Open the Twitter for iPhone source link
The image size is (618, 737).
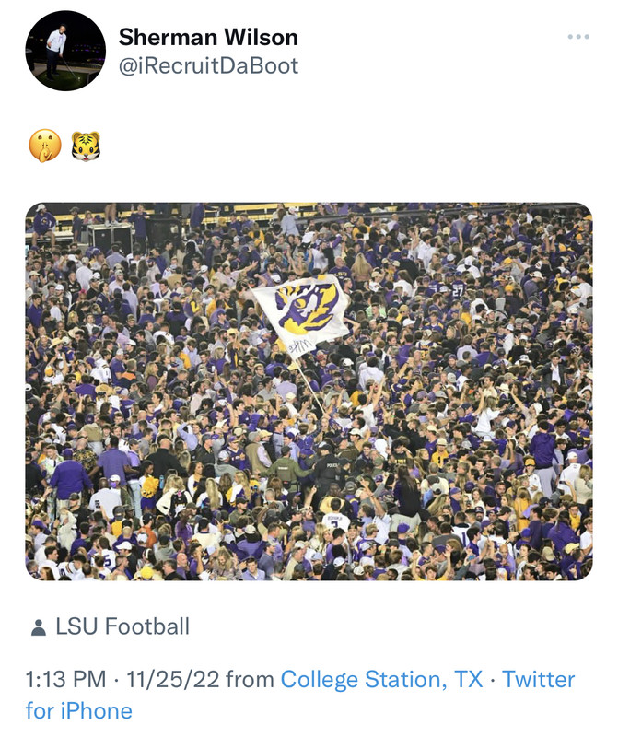click(x=538, y=680)
